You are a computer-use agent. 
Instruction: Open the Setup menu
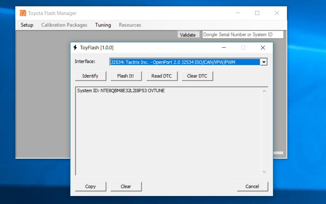27,25
